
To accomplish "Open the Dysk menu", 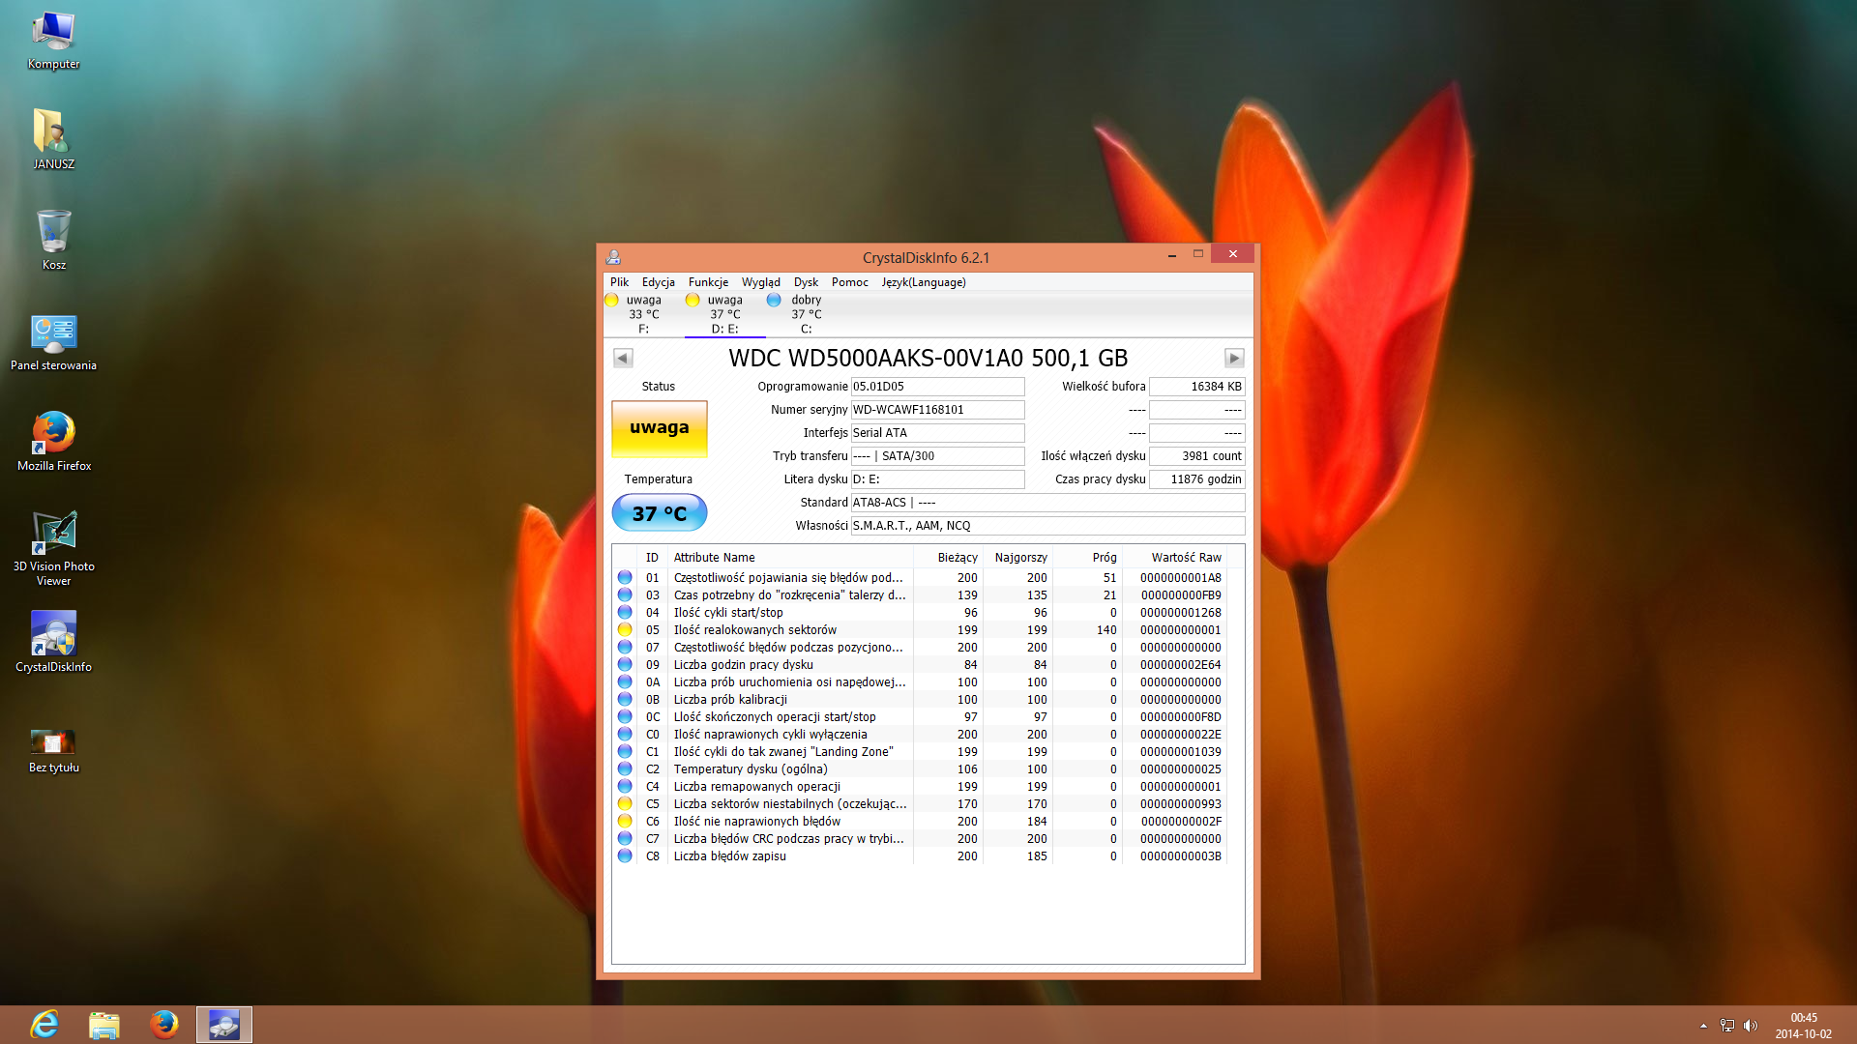I will (806, 282).
